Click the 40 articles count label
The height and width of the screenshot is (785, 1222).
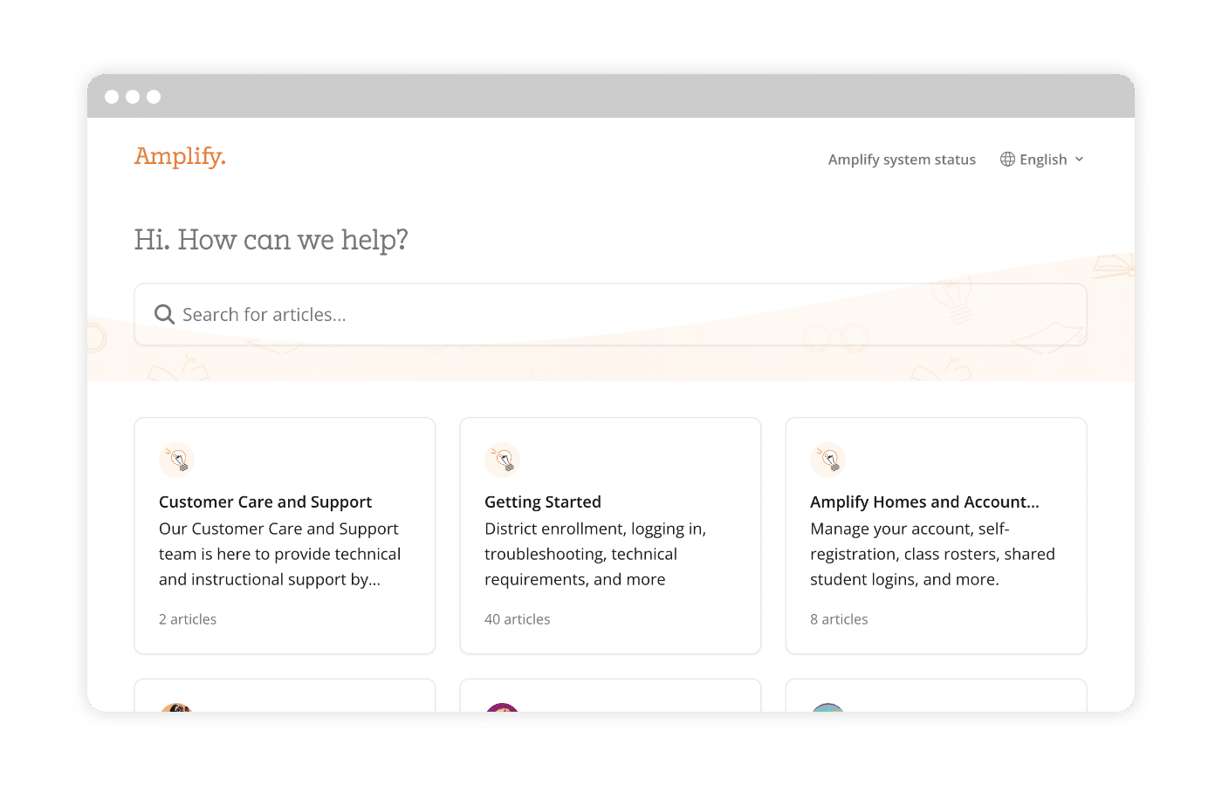coord(517,619)
